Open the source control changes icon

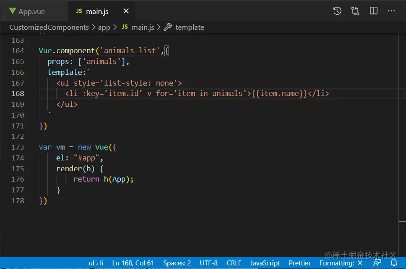tap(355, 11)
